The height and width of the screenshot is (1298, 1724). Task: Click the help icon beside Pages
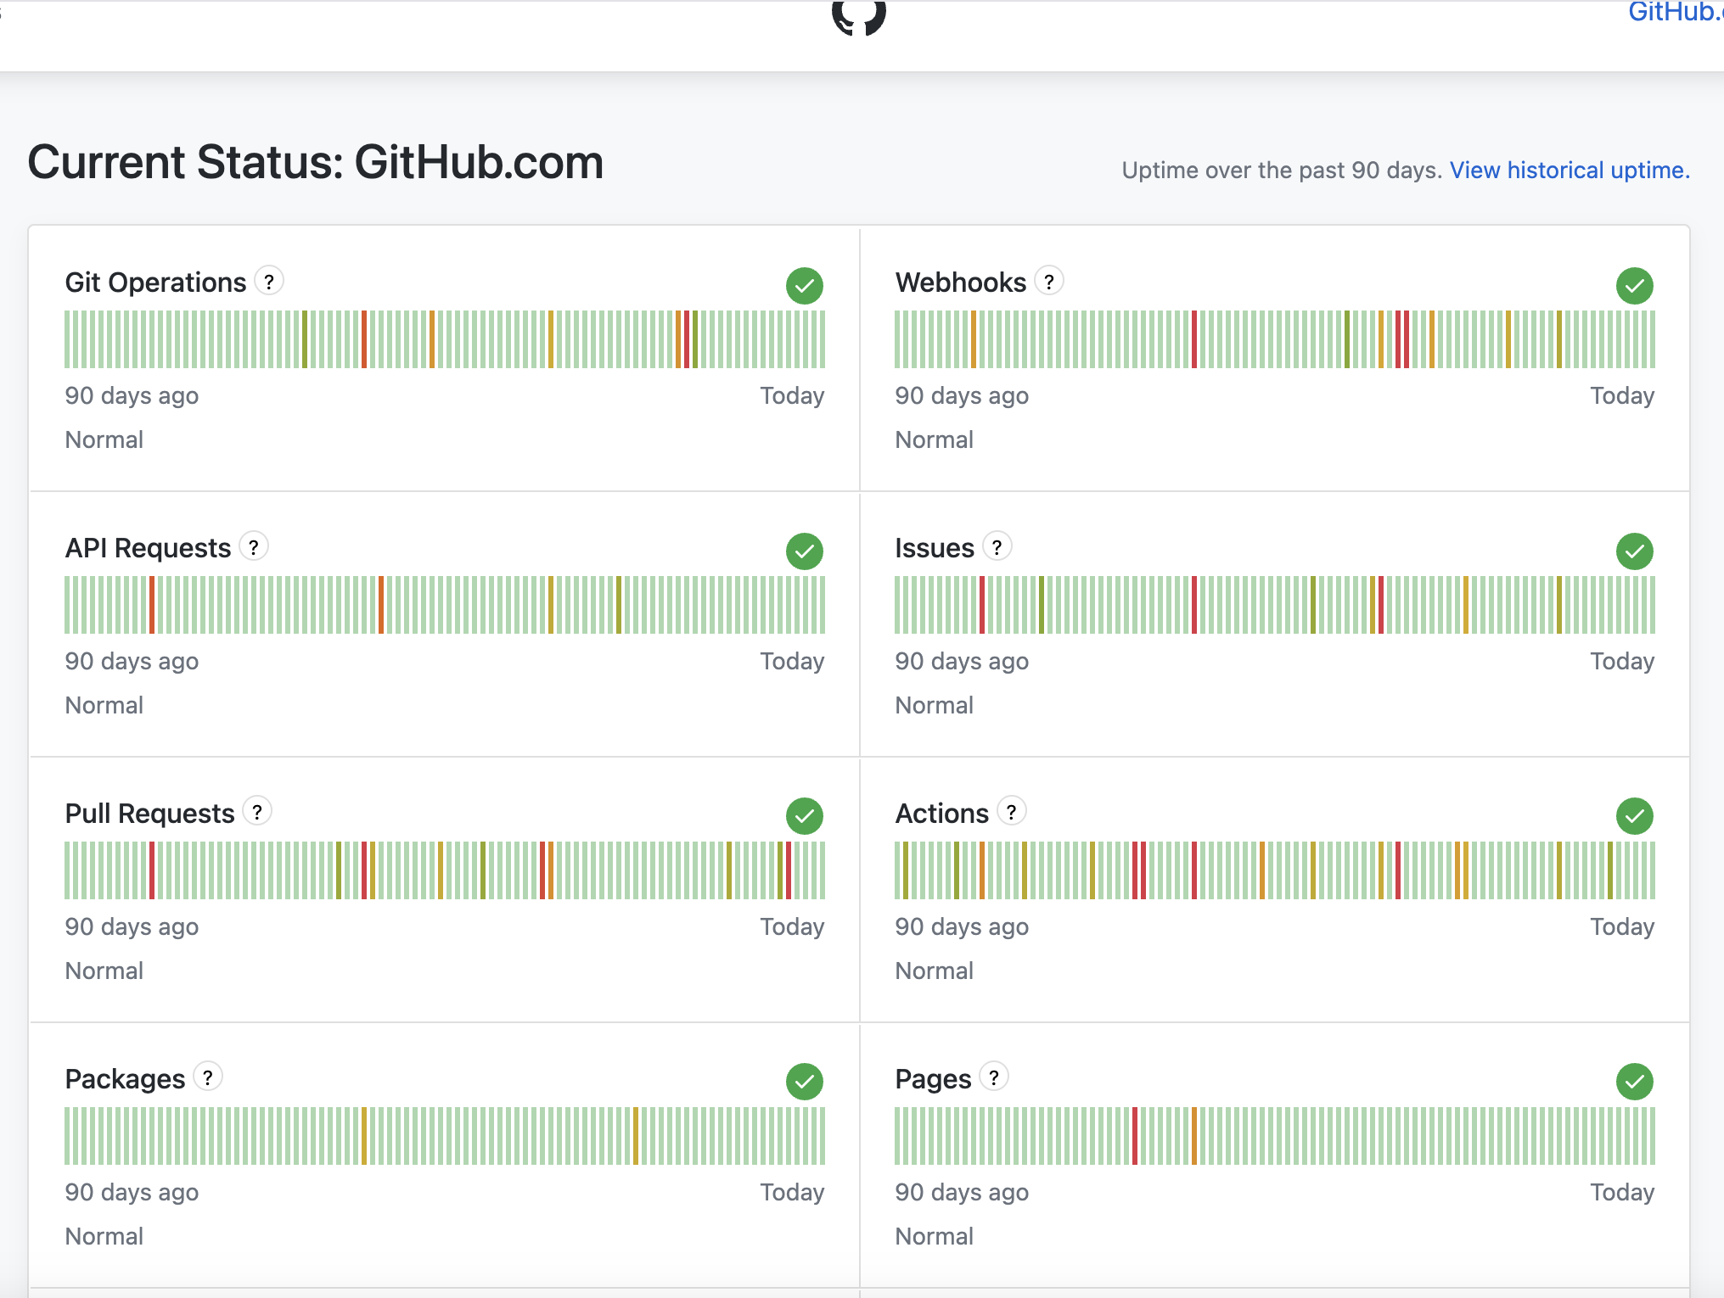click(x=994, y=1077)
